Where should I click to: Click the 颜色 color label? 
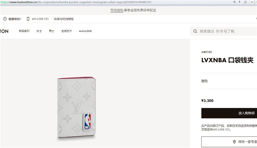coord(205,81)
